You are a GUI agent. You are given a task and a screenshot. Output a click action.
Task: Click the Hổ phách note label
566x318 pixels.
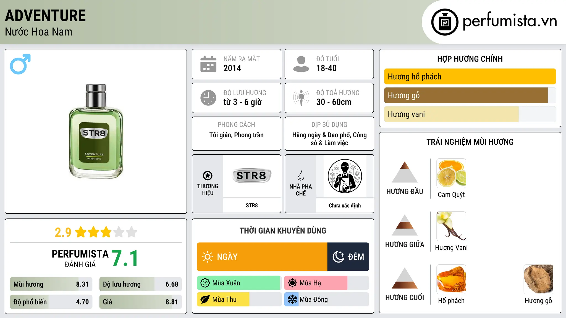tap(451, 301)
